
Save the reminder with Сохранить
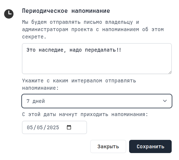click(150, 146)
